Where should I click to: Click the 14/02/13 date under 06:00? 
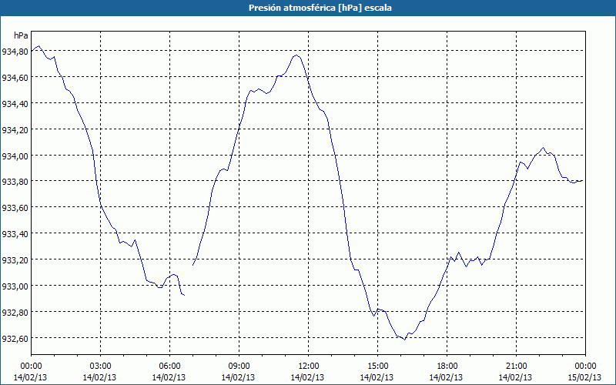[169, 377]
